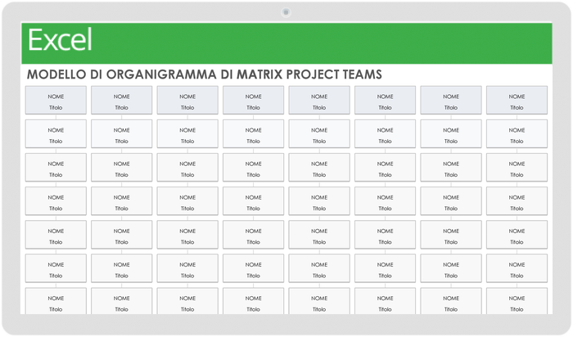Image resolution: width=573 pixels, height=337 pixels.
Task: Click the fifth-row box in the seventh column
Action: tap(451, 235)
